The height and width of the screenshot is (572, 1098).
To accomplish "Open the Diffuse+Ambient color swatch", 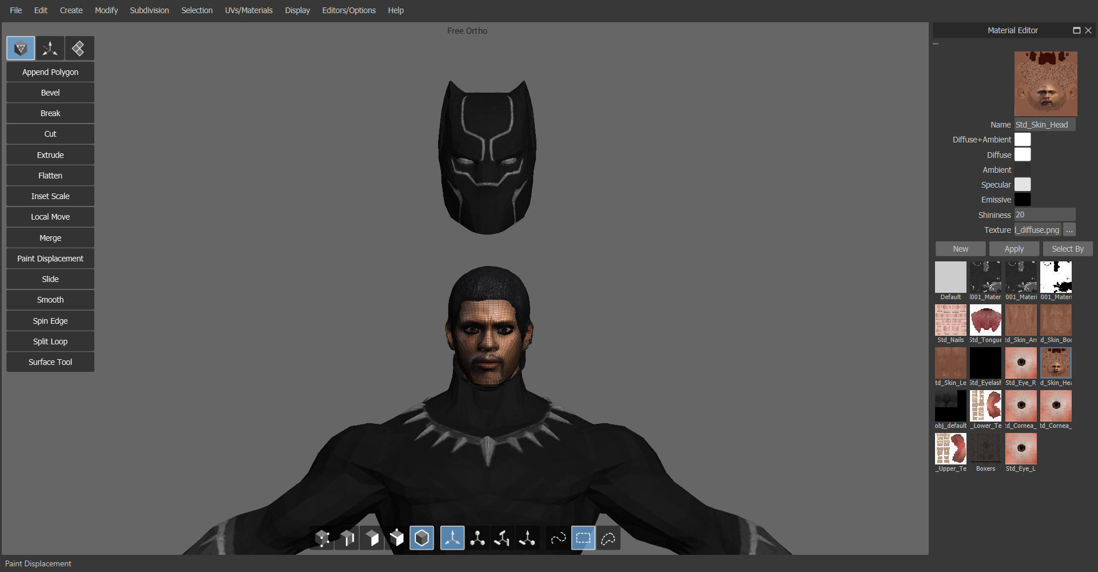I will coord(1023,140).
